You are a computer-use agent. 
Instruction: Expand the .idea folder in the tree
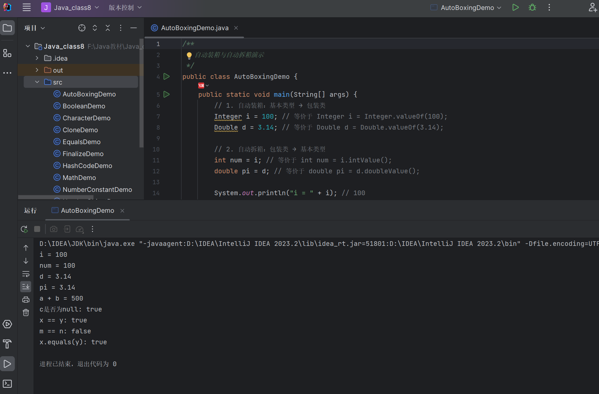[x=37, y=58]
